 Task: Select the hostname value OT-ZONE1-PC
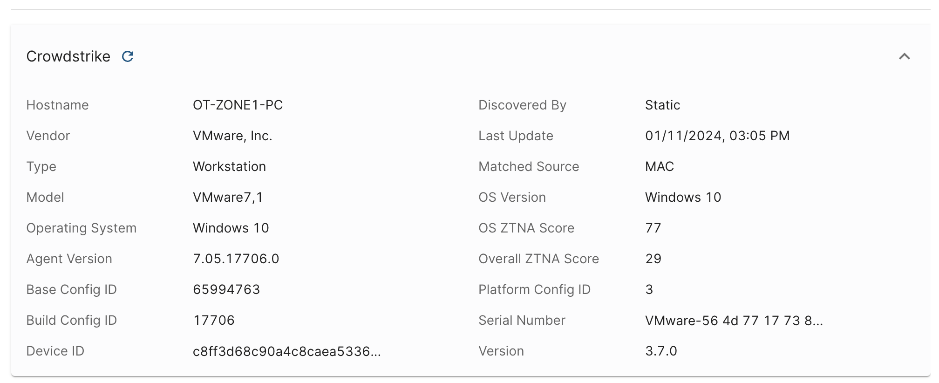(x=238, y=105)
